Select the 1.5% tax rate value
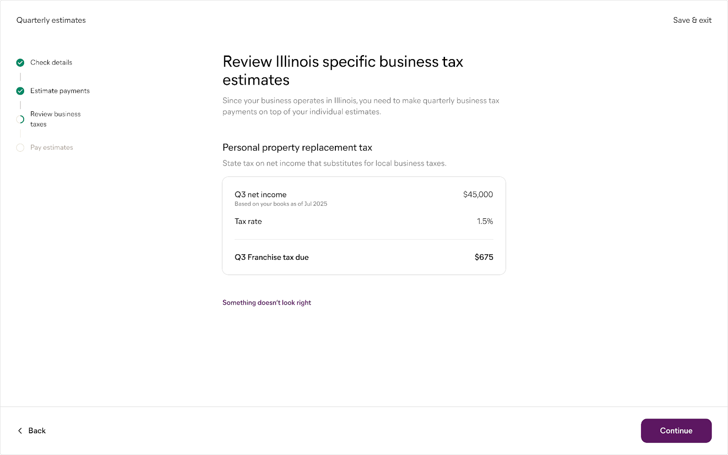This screenshot has height=455, width=728. pos(485,221)
